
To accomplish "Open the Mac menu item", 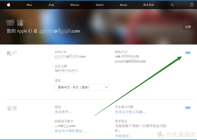I will tap(29, 5).
